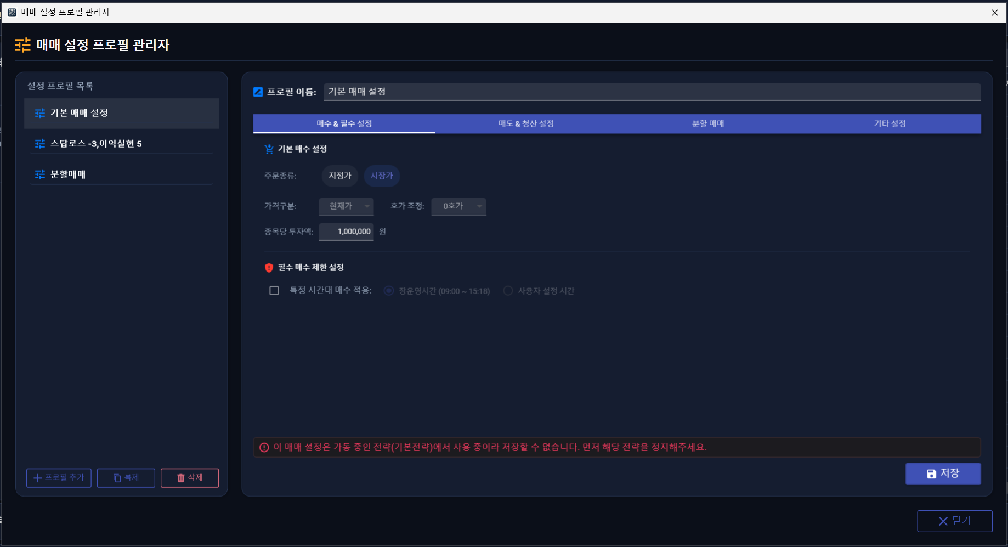Open the 현재가 price type dropdown
1008x547 pixels.
[346, 206]
